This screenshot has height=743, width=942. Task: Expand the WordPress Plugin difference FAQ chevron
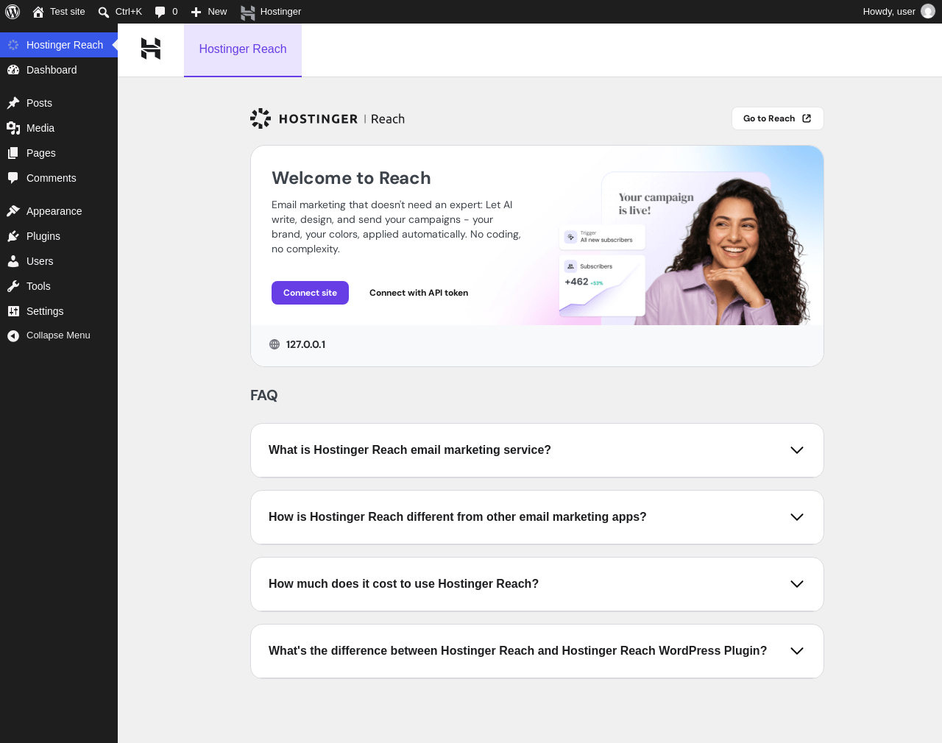coord(797,651)
